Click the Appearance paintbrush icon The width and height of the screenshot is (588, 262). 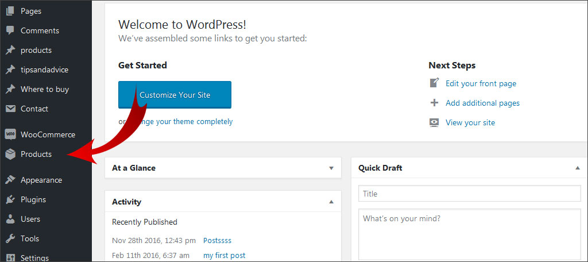click(x=10, y=180)
